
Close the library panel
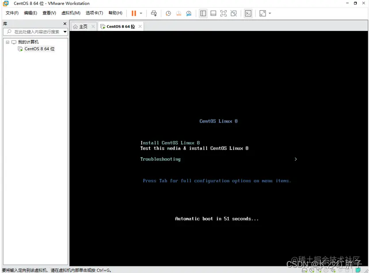(65, 23)
